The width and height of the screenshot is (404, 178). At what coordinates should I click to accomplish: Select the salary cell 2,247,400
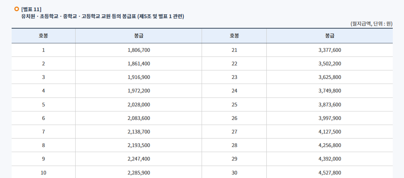click(139, 159)
